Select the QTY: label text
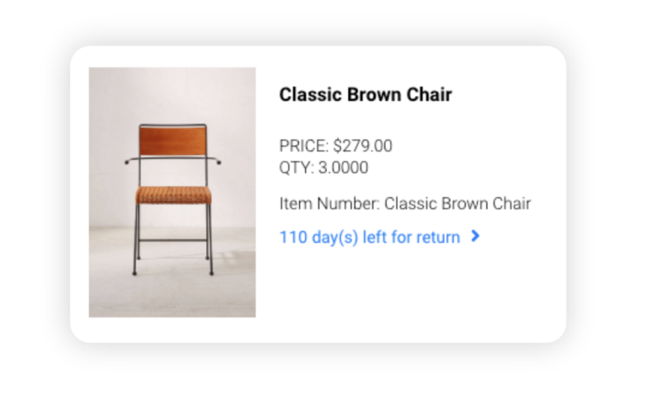647x407 pixels. 297,168
